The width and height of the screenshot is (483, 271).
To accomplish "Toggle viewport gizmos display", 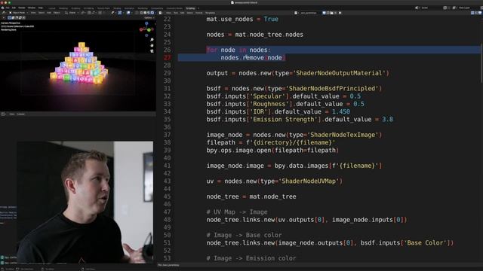I will pos(119,13).
